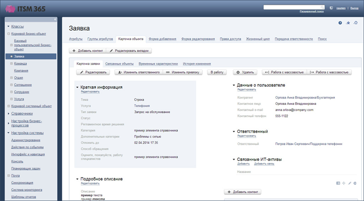This screenshot has width=364, height=201.
Task: Collapse Настройка системы section arrow
Action: [x=8, y=133]
